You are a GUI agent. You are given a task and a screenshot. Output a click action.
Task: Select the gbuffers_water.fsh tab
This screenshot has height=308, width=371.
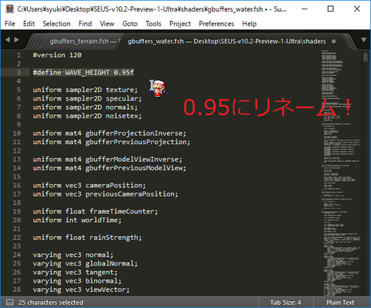[226, 41]
